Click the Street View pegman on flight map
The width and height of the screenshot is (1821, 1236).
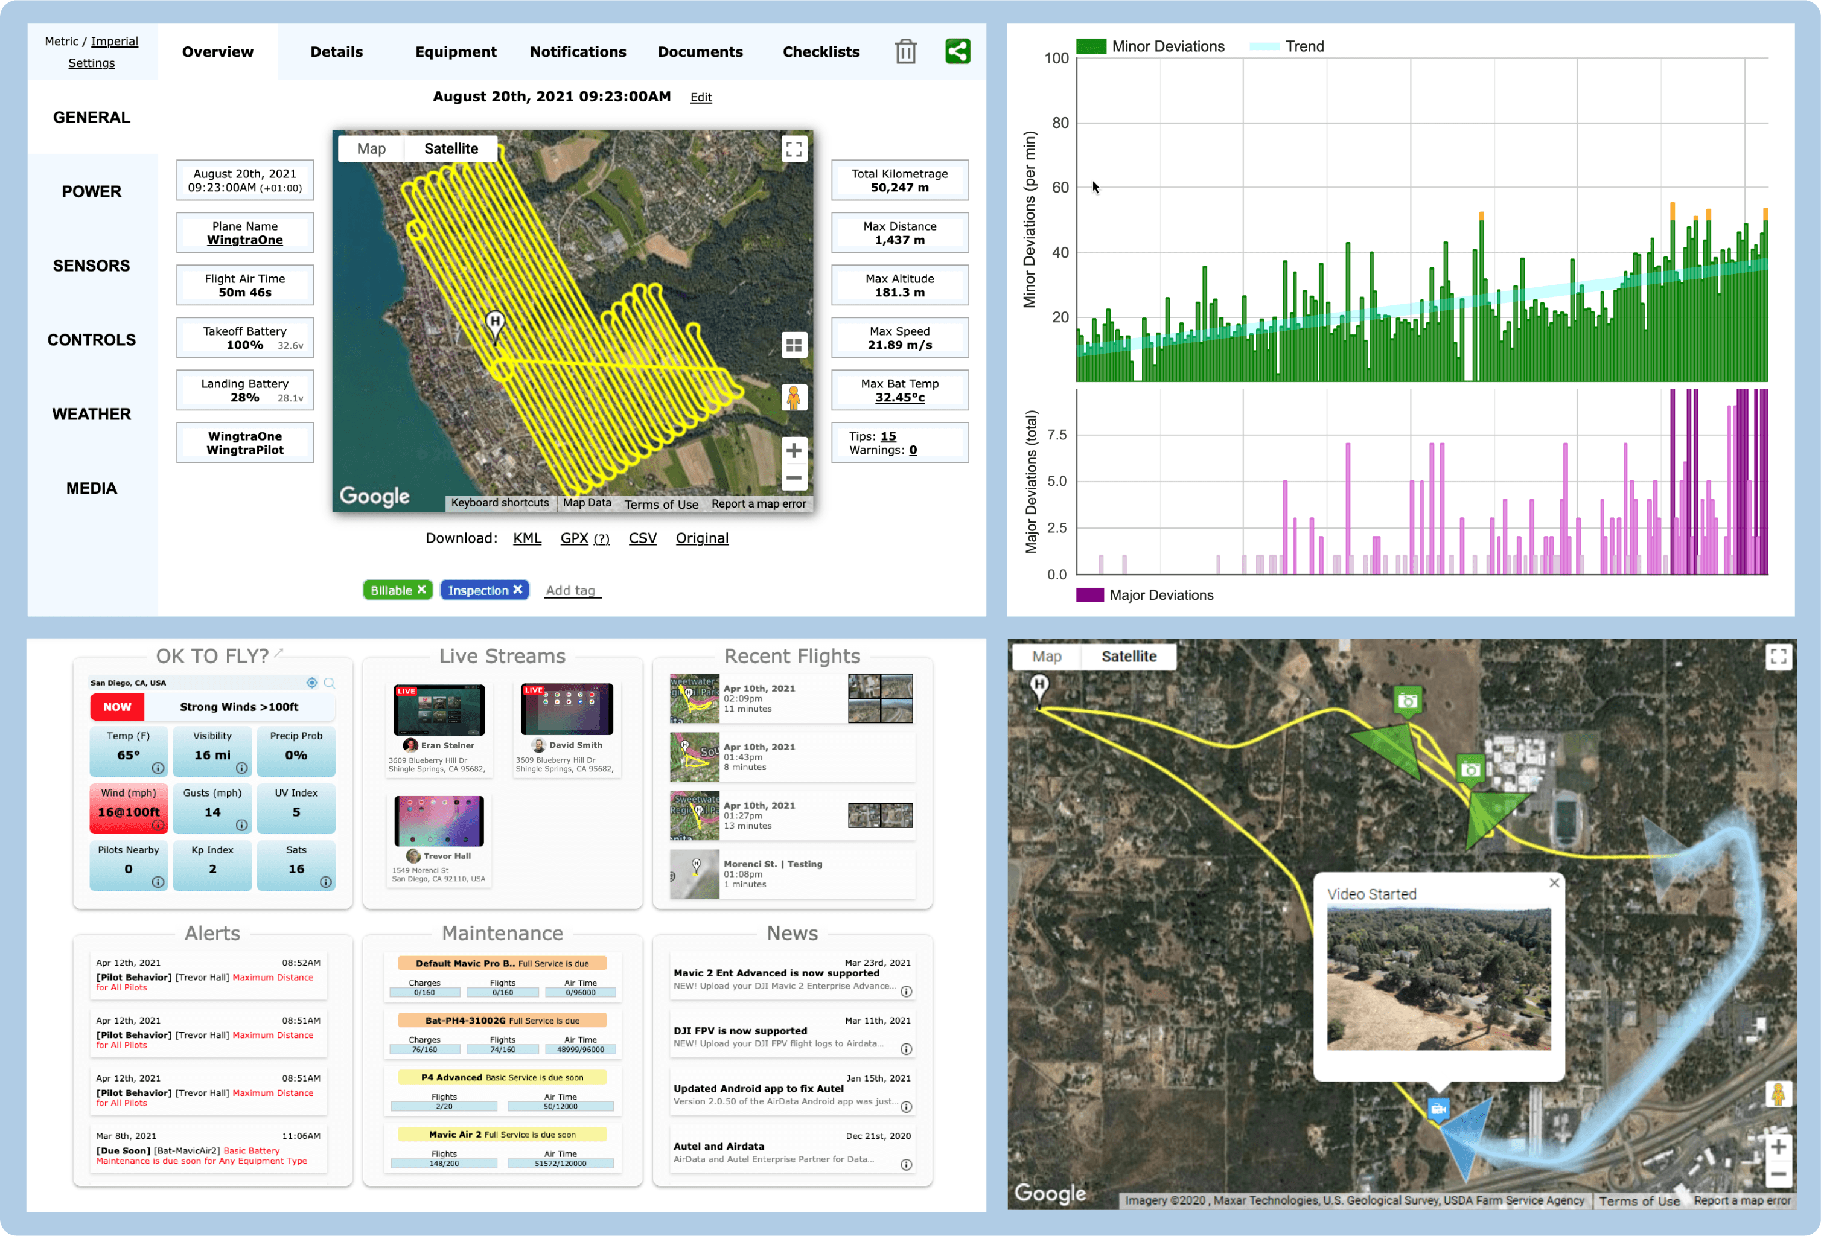pos(793,398)
